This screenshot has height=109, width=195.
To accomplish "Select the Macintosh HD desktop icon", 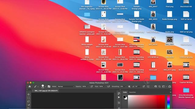I will click(x=186, y=4).
